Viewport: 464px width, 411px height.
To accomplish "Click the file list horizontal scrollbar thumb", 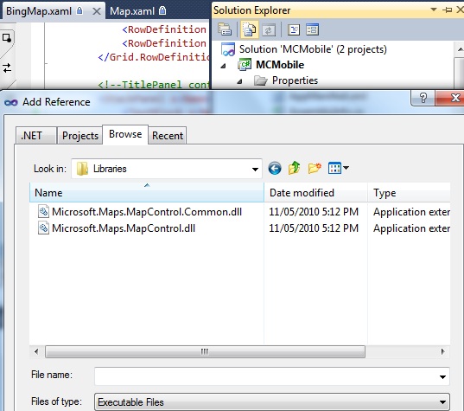I will [x=205, y=352].
